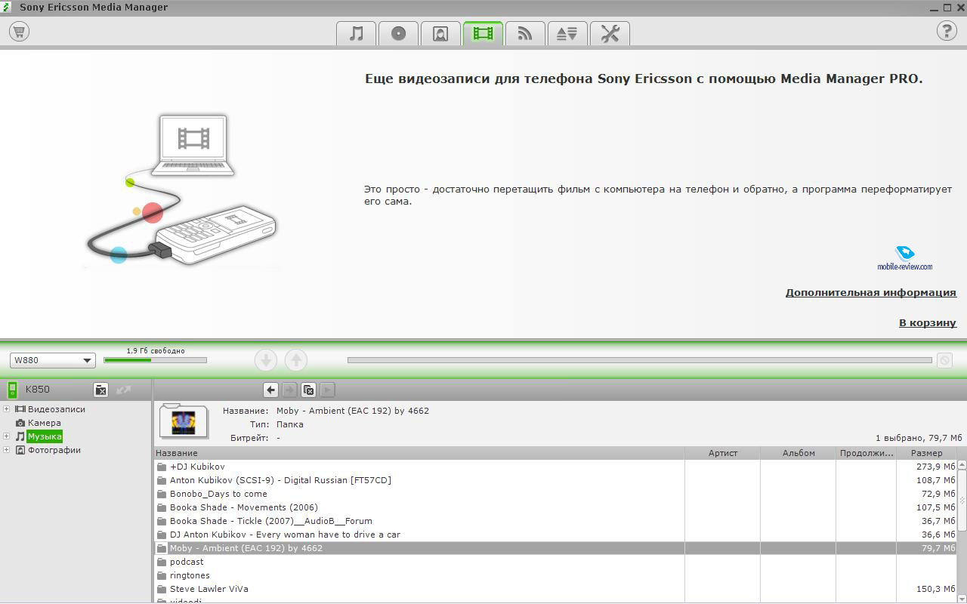Select DJ Anton Kubikov Every woman folder
967x604 pixels.
tap(555, 535)
